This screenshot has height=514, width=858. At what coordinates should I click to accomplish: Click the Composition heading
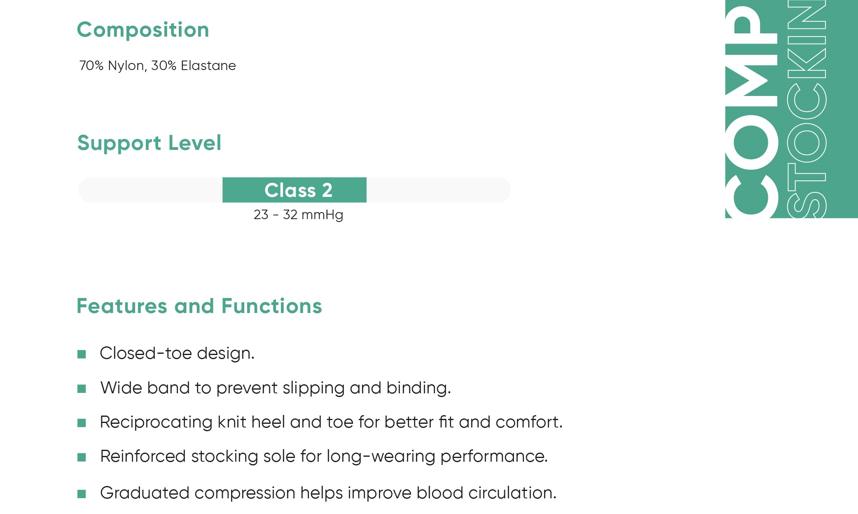point(143,30)
